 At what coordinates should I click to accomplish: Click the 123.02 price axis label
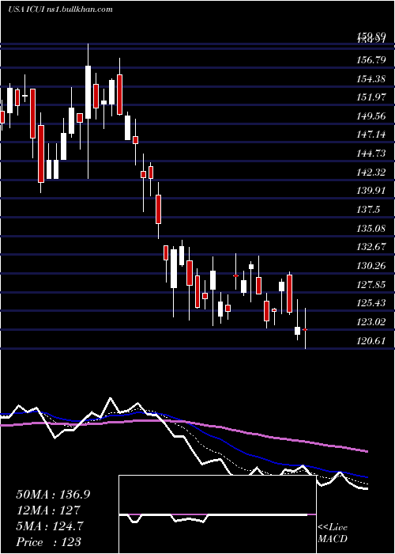370,322
